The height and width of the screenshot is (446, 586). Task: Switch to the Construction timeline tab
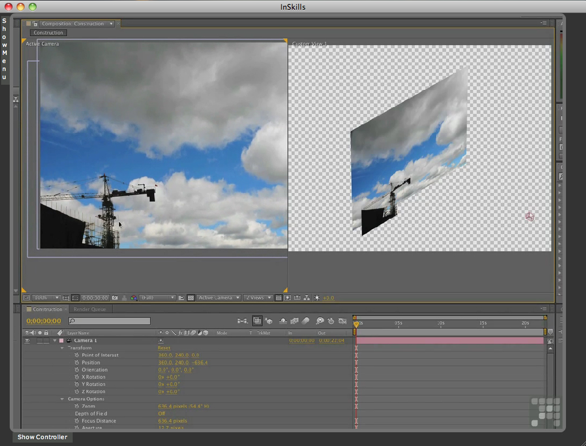pyautogui.click(x=47, y=309)
